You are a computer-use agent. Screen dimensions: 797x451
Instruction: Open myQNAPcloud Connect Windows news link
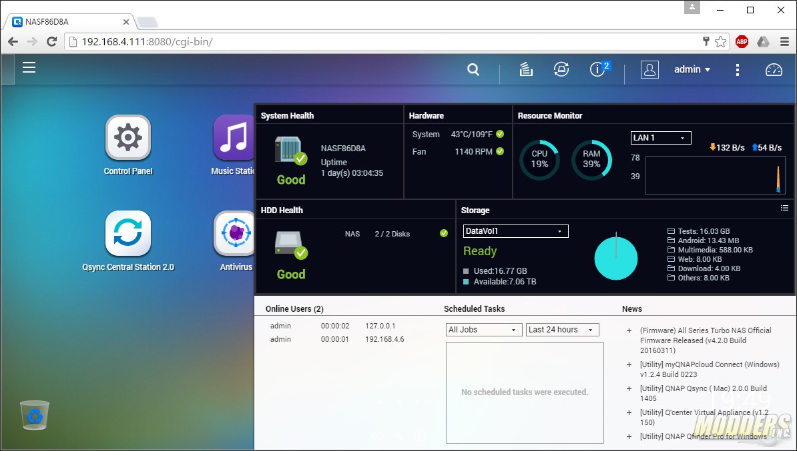pyautogui.click(x=710, y=369)
